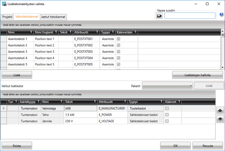The height and width of the screenshot is (151, 225).
Task: Click the Lisätietojen hallinta button
Action: point(197,75)
